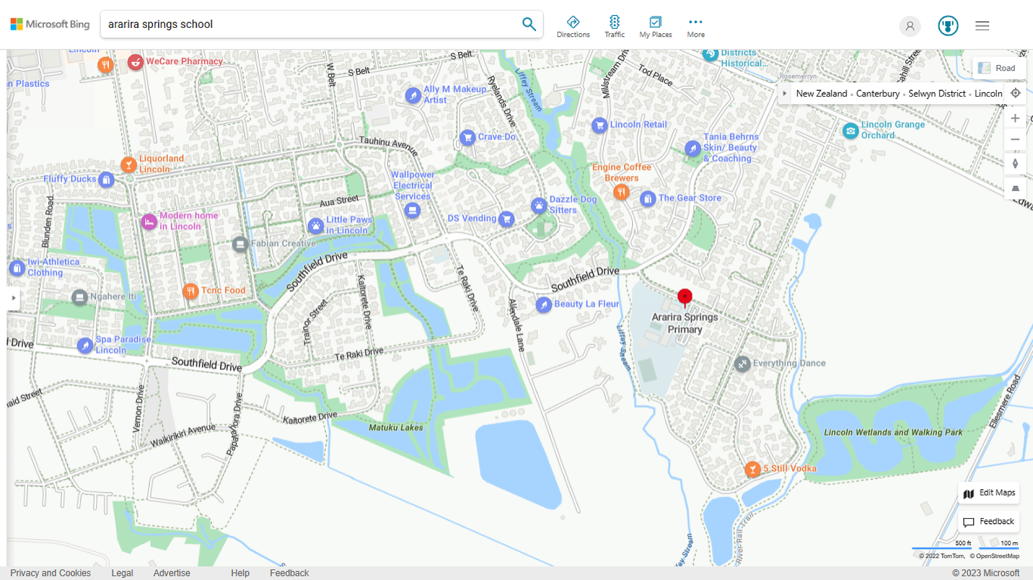Expand the location breadcrumb arrow
1033x580 pixels.
[785, 93]
